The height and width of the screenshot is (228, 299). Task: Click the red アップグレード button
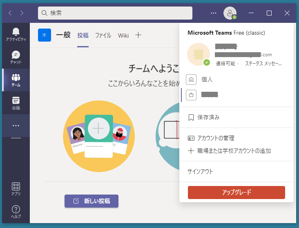tap(237, 193)
